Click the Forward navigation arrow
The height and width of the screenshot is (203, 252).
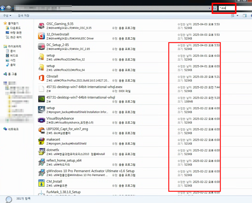point(9,8)
